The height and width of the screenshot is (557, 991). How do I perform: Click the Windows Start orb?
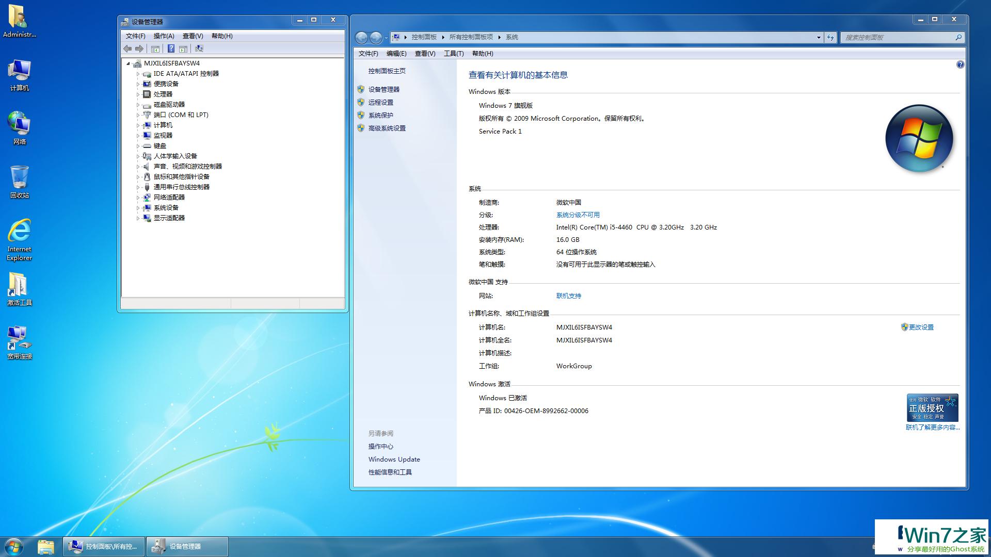point(14,547)
